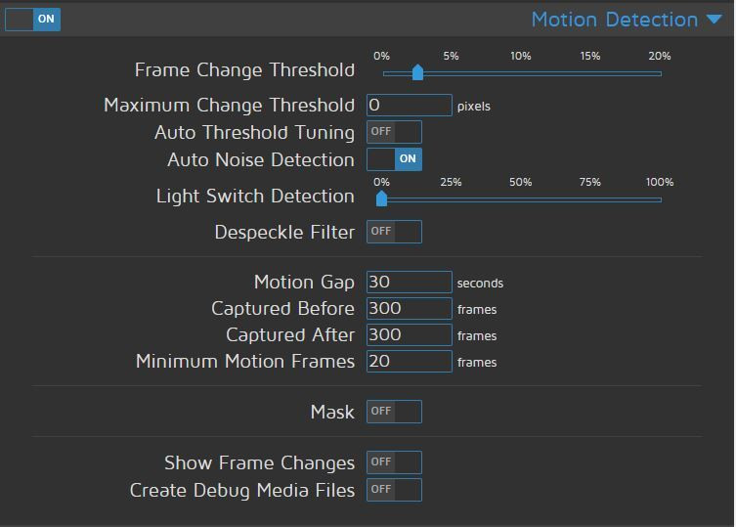Image resolution: width=736 pixels, height=527 pixels.
Task: Enable the Despeckle Filter toggle
Action: point(394,232)
